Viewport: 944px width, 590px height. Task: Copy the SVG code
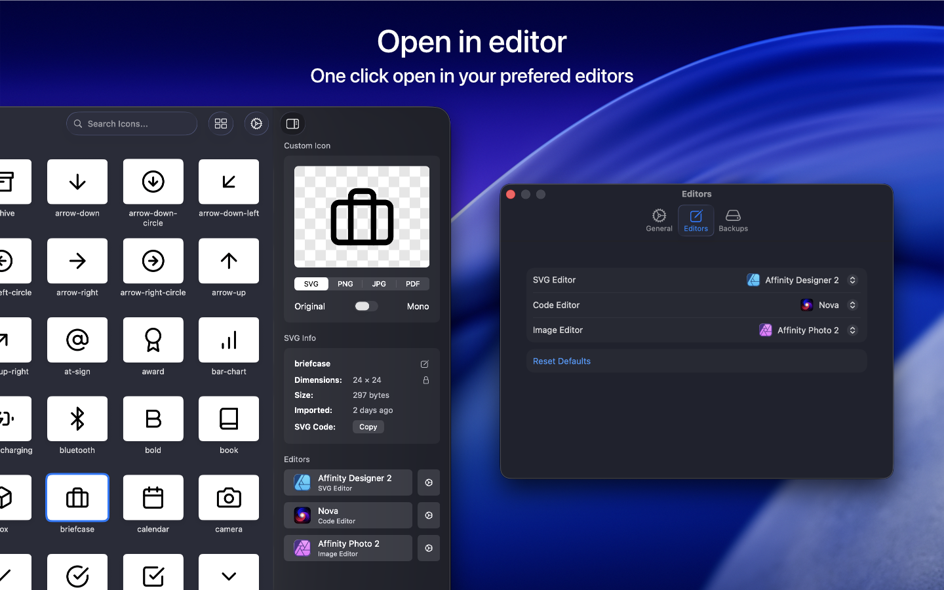[x=368, y=427]
